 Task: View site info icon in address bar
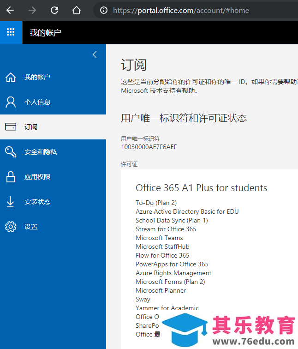[104, 10]
